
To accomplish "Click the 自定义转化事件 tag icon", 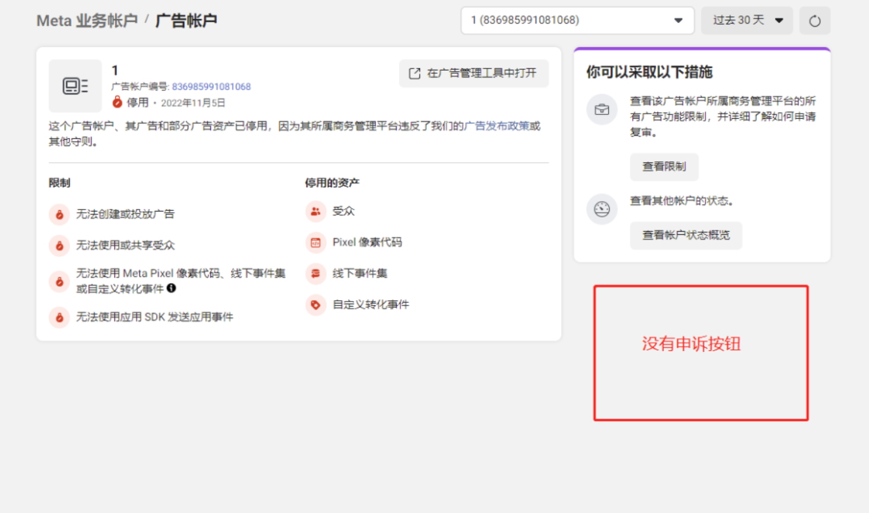I will (316, 305).
